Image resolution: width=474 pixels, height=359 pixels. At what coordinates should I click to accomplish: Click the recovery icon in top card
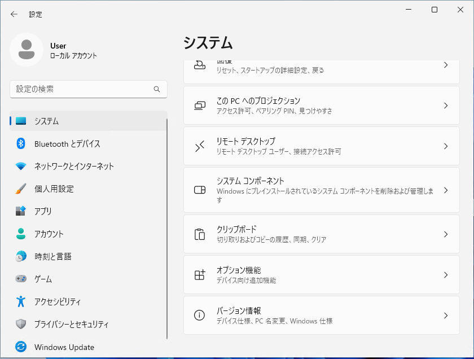tap(200, 65)
